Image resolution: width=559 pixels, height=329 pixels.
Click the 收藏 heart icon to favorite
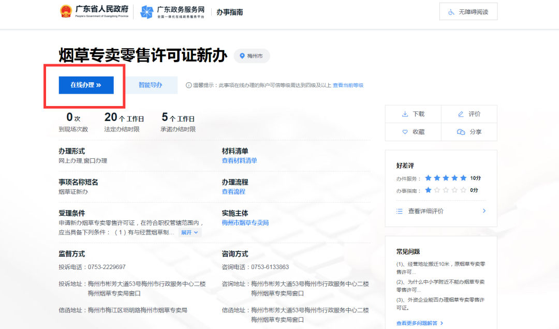404,131
